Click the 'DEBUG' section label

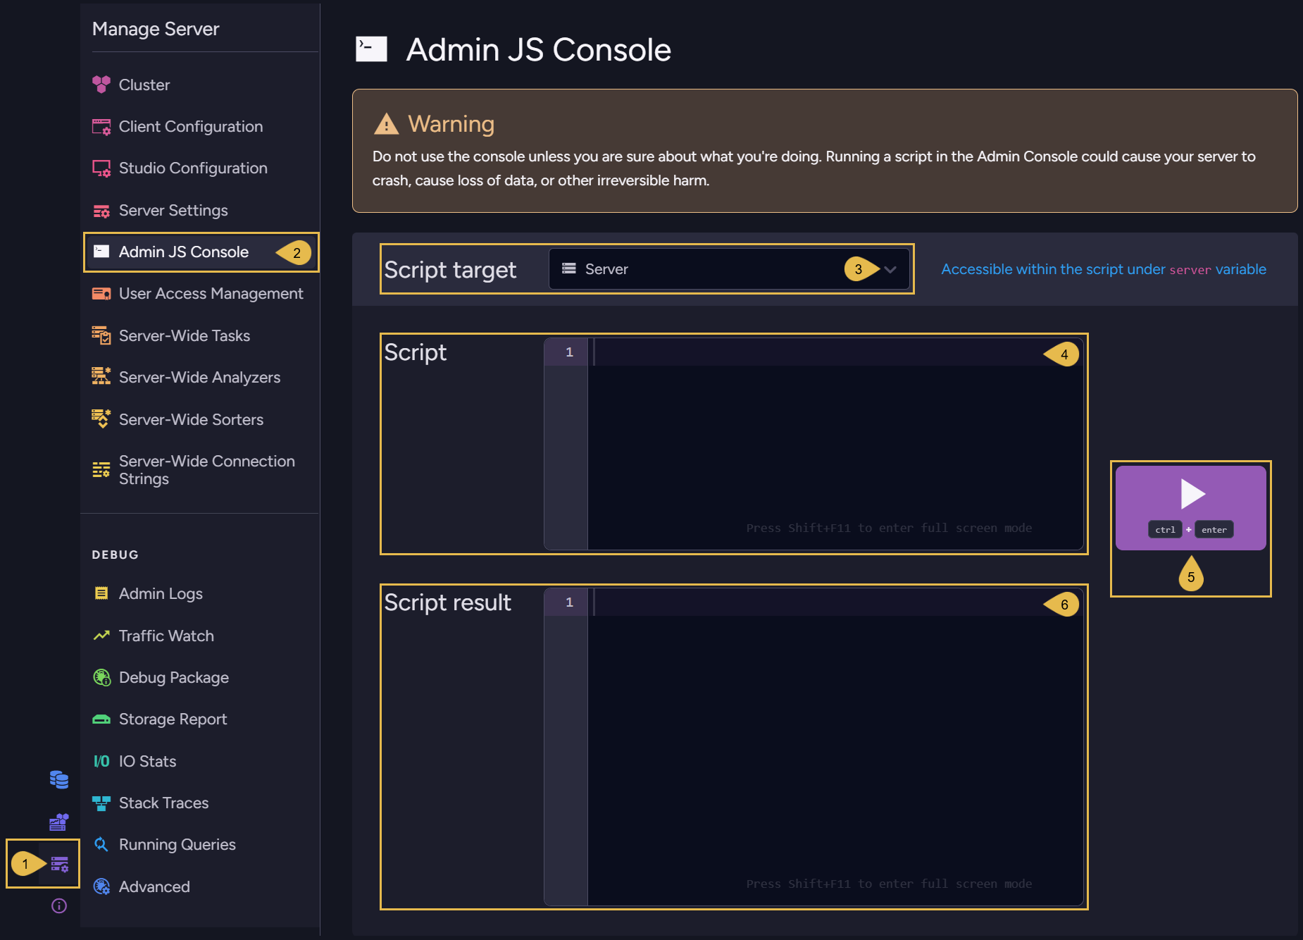(116, 555)
